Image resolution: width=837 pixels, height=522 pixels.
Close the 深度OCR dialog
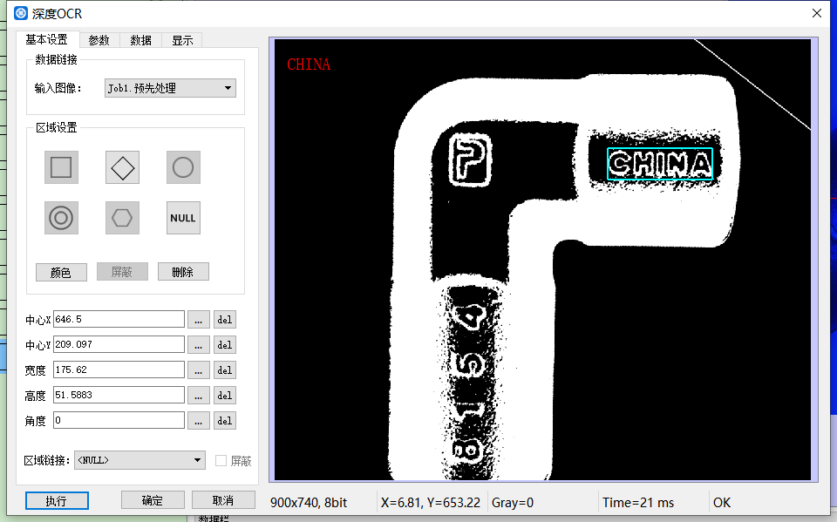tap(817, 13)
